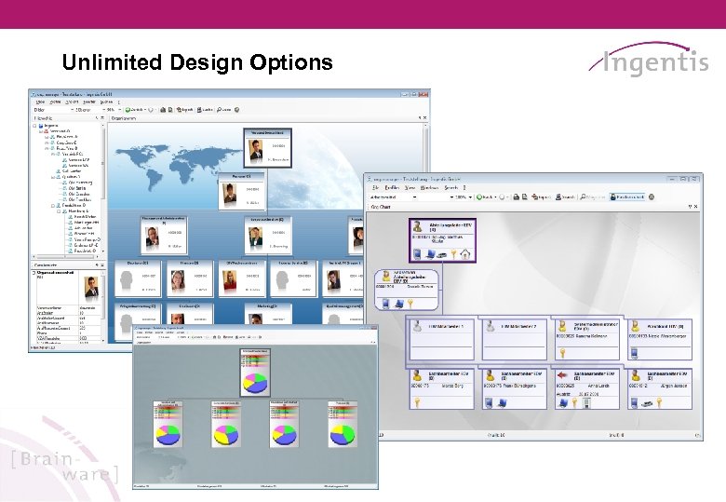Screen dimensions: 726x502
Task: Toggle highlighted toolbar button after Magnifier
Action: [627, 197]
